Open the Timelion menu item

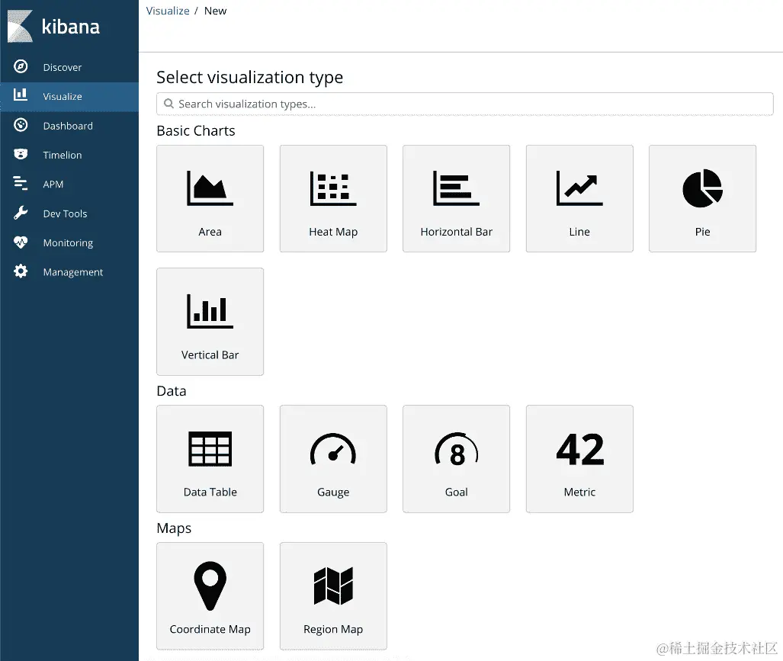69,155
